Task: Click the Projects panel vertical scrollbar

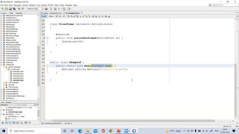Action: (x=38, y=66)
